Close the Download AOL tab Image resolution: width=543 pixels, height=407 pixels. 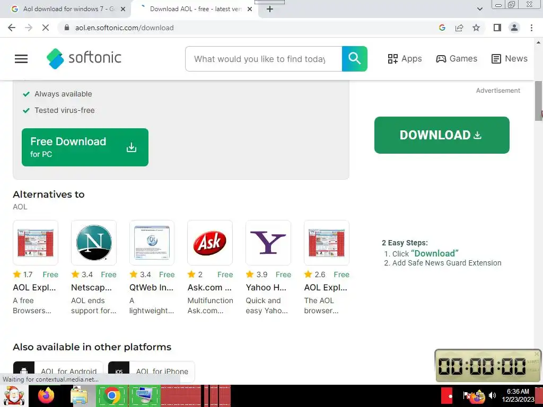pos(250,10)
